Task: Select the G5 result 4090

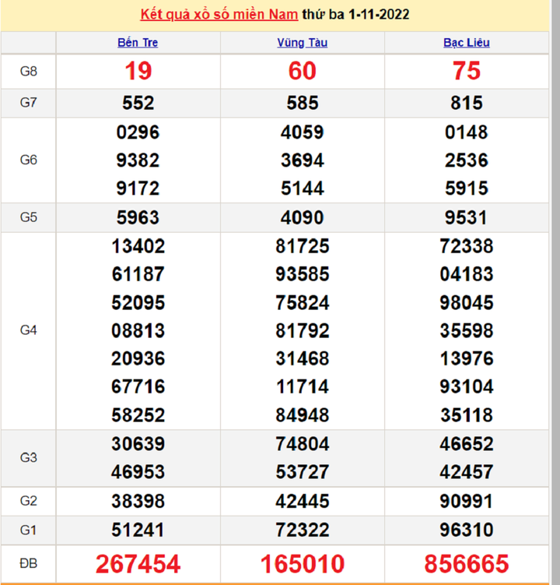Action: pyautogui.click(x=302, y=217)
